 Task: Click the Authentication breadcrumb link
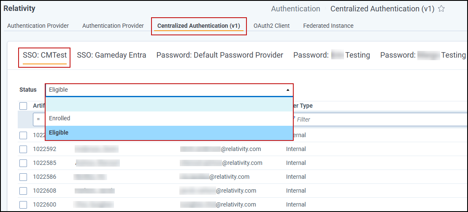click(x=295, y=9)
